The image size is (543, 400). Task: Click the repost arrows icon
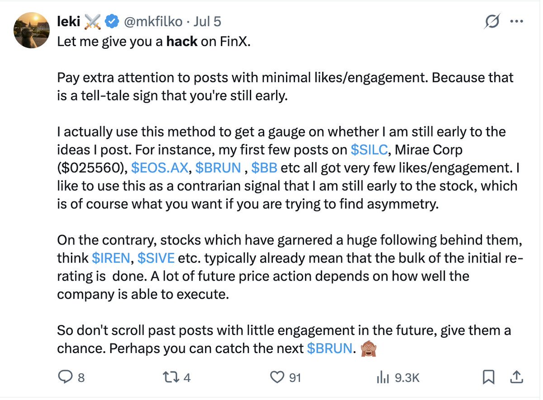(x=171, y=377)
